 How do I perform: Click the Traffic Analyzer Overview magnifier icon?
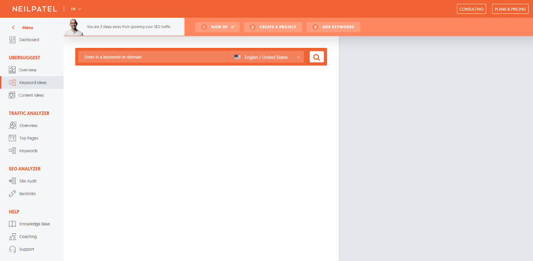[12, 126]
